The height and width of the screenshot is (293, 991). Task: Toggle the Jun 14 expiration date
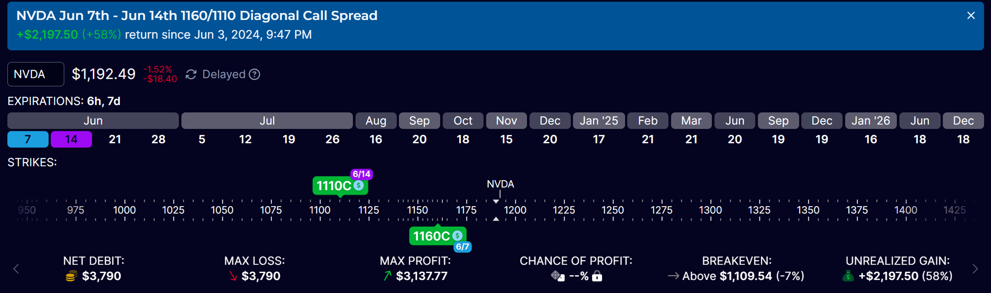[71, 139]
